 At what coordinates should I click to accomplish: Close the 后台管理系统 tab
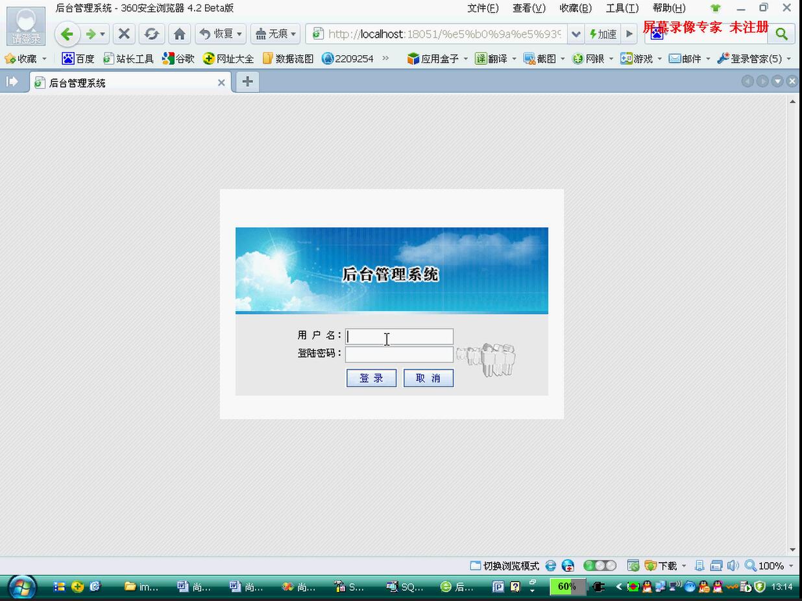coord(221,82)
